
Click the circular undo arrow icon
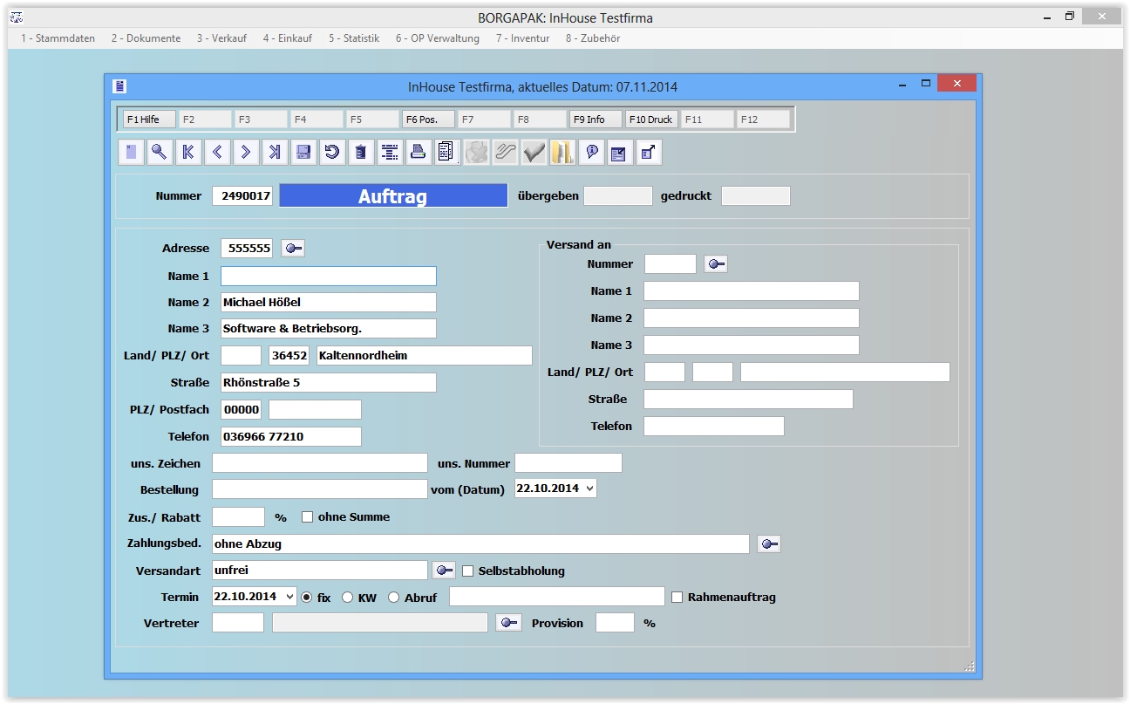point(332,153)
